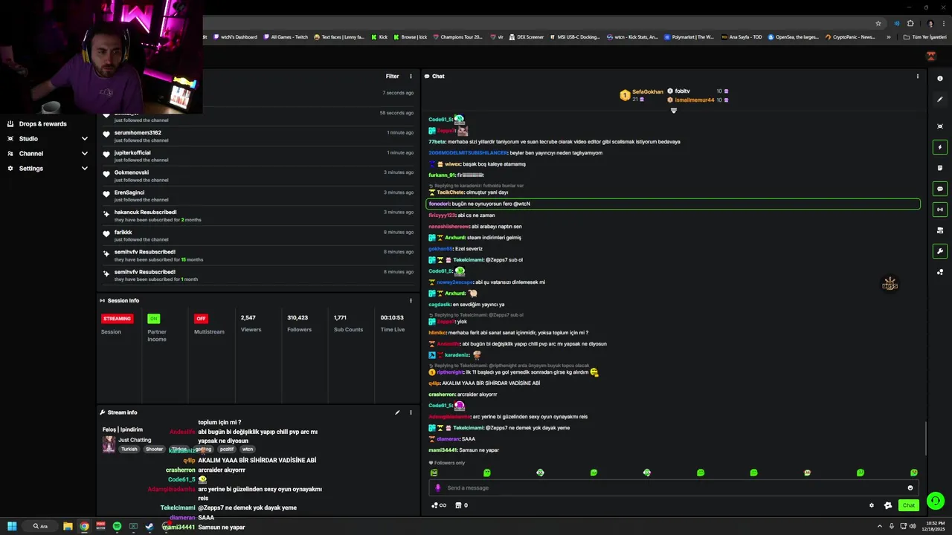Click the STREAMING session status badge
This screenshot has width=952, height=535.
coord(117,318)
